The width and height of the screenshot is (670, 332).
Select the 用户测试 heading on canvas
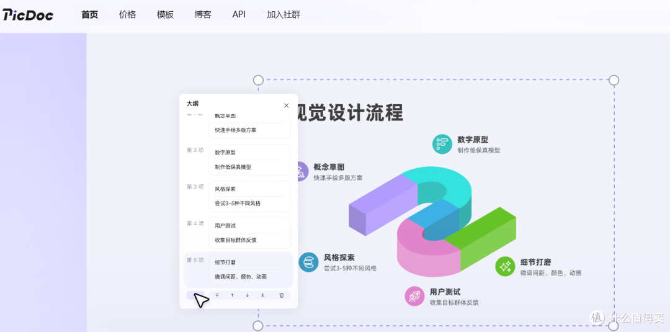(x=445, y=292)
